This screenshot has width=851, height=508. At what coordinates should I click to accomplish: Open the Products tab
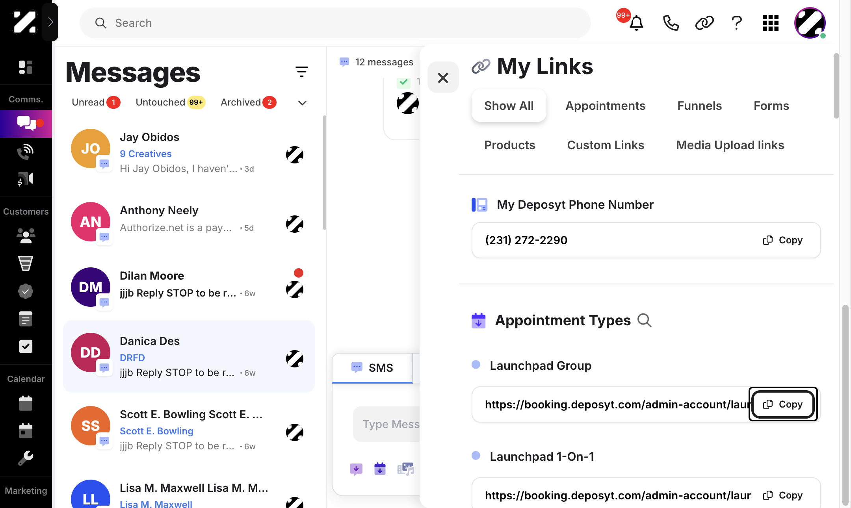click(x=509, y=145)
